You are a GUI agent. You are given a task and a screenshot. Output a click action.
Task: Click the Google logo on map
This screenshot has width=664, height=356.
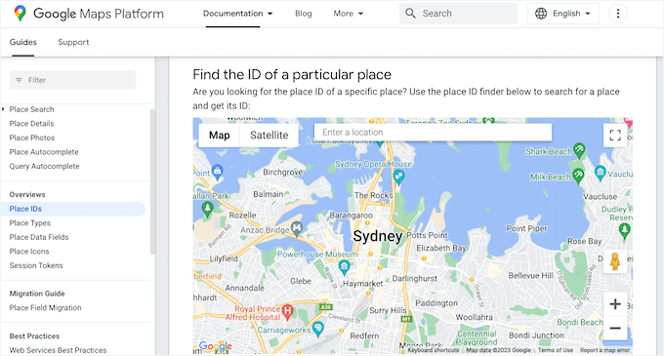[216, 346]
